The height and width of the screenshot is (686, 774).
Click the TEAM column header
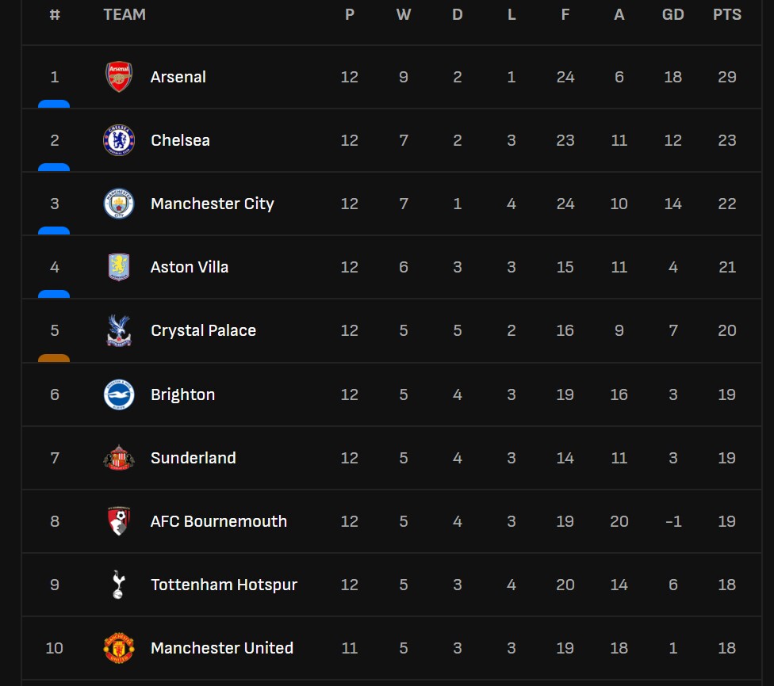coord(125,14)
